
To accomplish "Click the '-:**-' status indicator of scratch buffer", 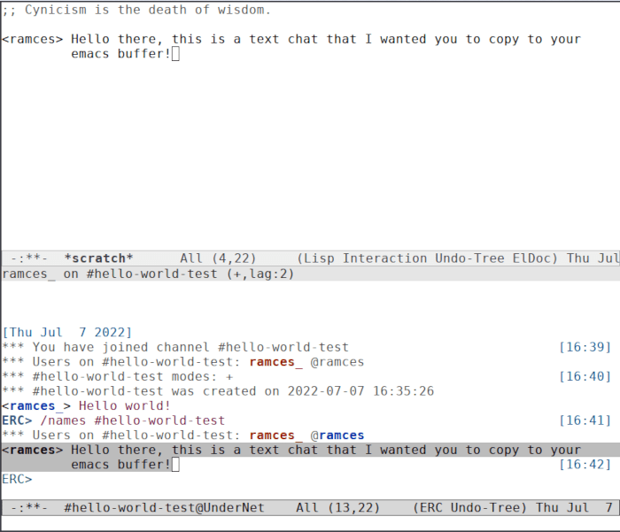I will tap(29, 258).
